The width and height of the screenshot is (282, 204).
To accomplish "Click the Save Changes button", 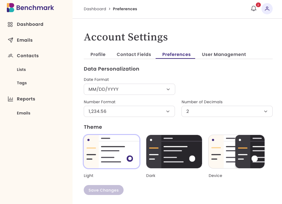I will 104,190.
